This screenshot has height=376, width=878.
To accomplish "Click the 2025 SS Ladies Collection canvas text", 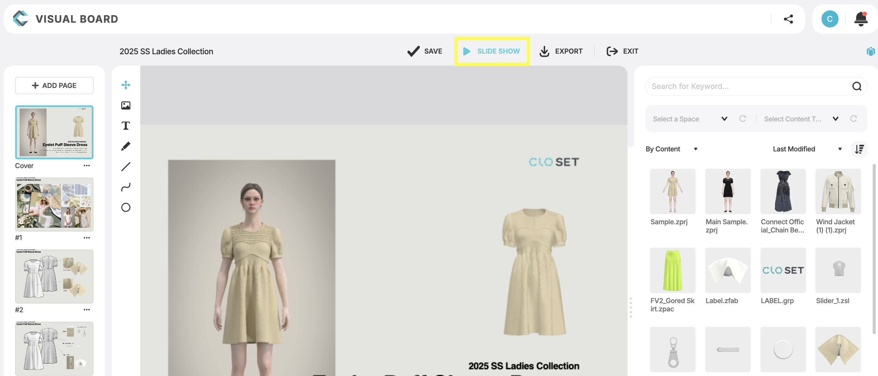I will click(524, 366).
